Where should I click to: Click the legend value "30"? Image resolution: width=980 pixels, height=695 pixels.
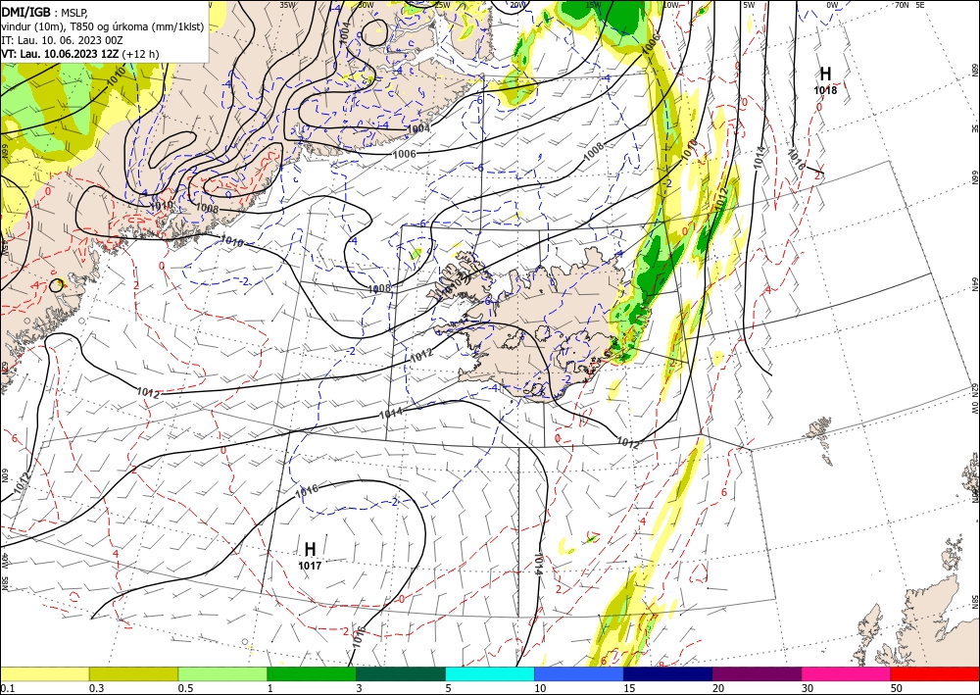808,688
